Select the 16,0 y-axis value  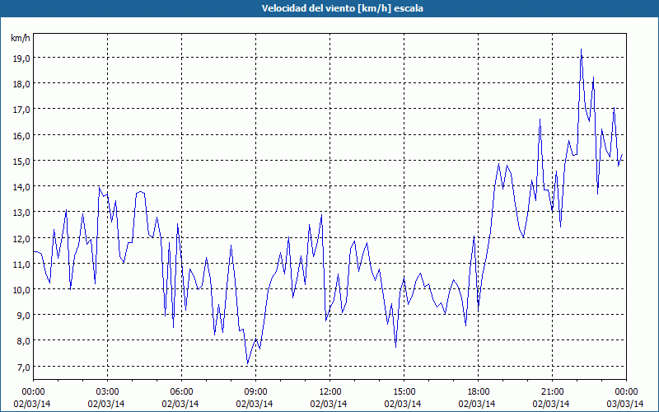[21, 135]
